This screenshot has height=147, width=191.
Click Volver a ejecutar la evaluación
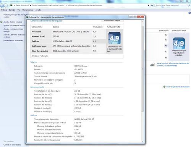coord(178,87)
